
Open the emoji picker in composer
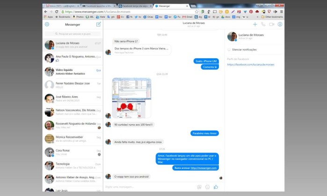tap(208, 187)
